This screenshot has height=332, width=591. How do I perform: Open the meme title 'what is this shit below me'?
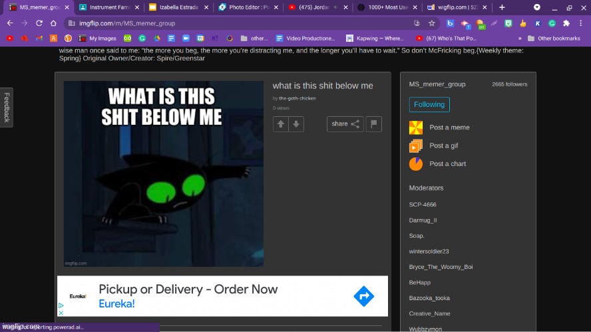(323, 86)
